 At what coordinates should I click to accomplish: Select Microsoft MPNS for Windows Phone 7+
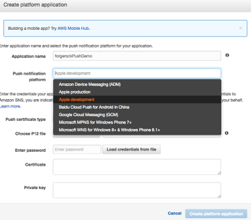137,122
